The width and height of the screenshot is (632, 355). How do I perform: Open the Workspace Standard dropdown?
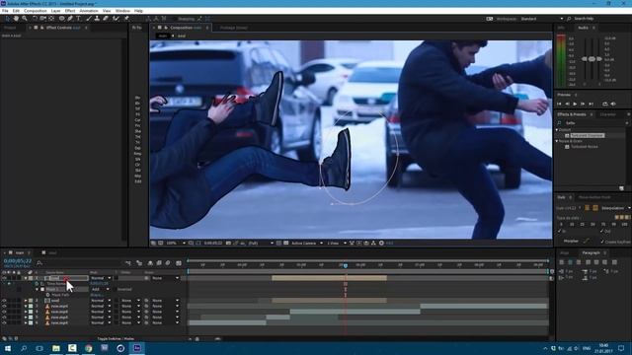(542, 19)
